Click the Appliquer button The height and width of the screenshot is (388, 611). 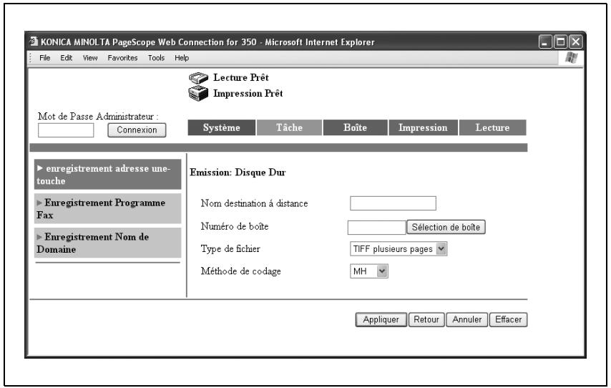tap(381, 320)
